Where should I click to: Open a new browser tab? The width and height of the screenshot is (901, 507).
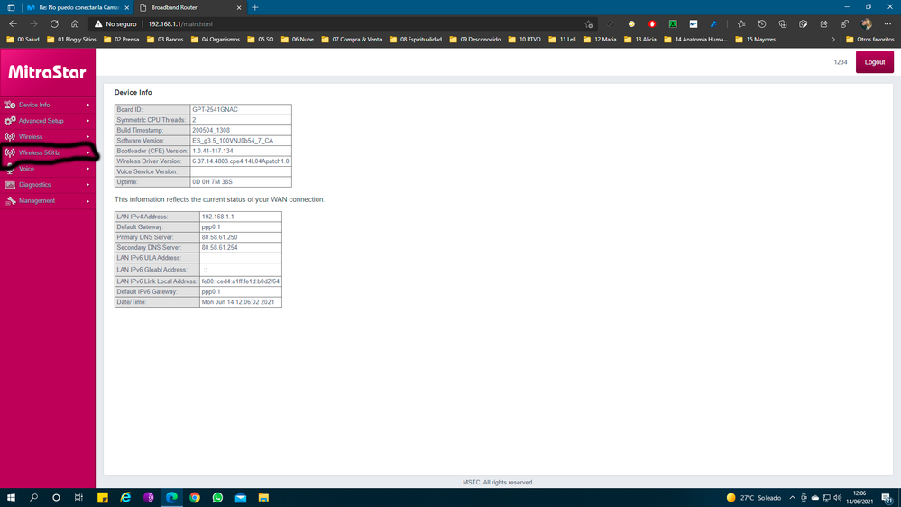254,7
